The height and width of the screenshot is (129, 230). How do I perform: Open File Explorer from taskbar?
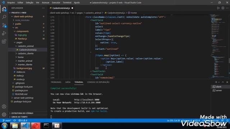click(15, 126)
